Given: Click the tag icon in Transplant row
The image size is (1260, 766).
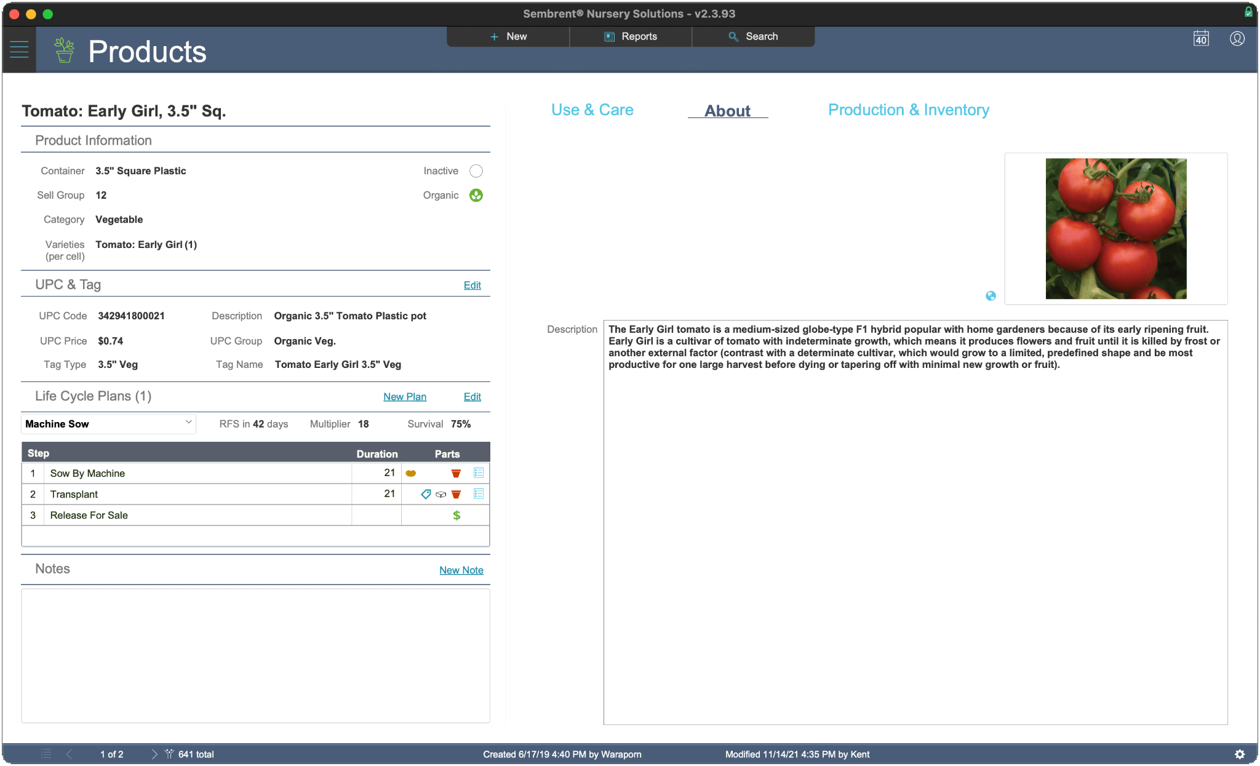Looking at the screenshot, I should click(x=426, y=494).
